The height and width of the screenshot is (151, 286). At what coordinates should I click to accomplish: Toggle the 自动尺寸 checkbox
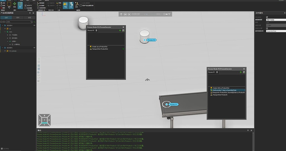click(x=26, y=5)
